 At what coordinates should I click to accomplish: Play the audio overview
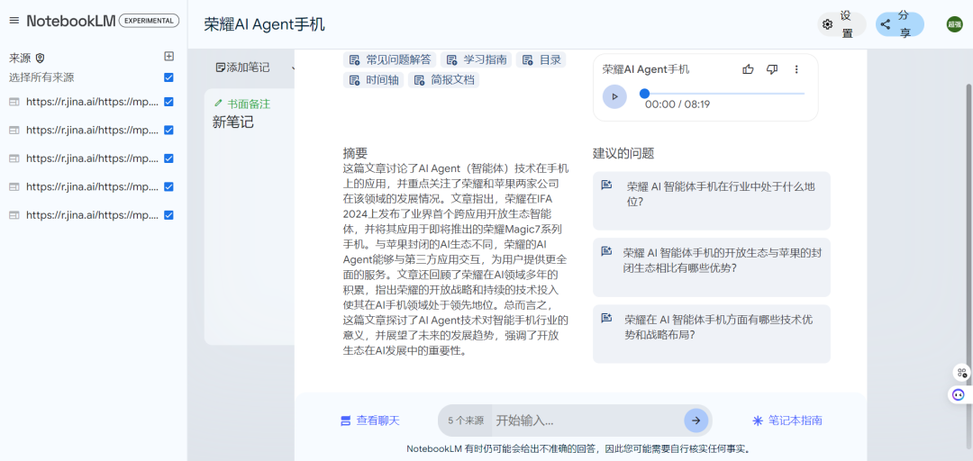(x=614, y=96)
